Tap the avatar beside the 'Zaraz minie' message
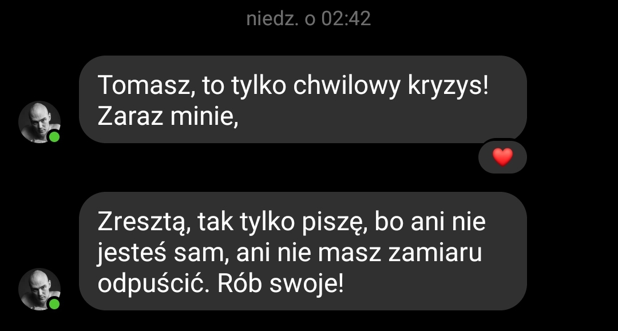The image size is (618, 331). coord(39,122)
